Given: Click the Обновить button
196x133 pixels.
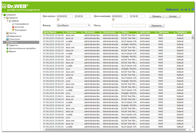Looking at the screenshot, I should coord(156,16).
